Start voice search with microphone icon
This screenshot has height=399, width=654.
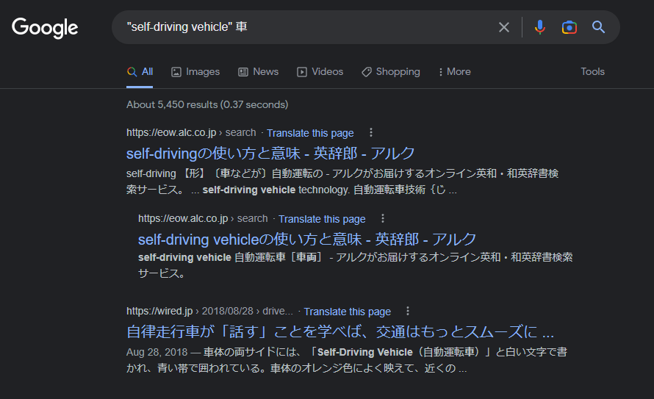(539, 27)
